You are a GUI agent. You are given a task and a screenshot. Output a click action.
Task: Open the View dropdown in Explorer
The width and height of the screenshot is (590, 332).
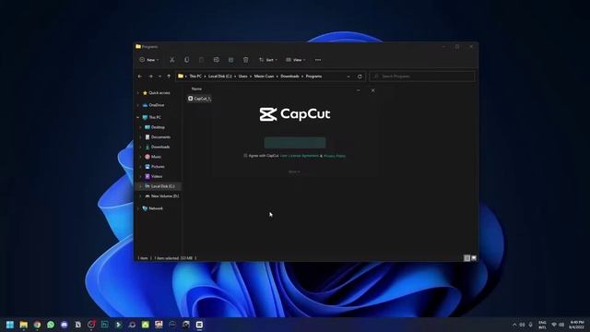[x=295, y=60]
